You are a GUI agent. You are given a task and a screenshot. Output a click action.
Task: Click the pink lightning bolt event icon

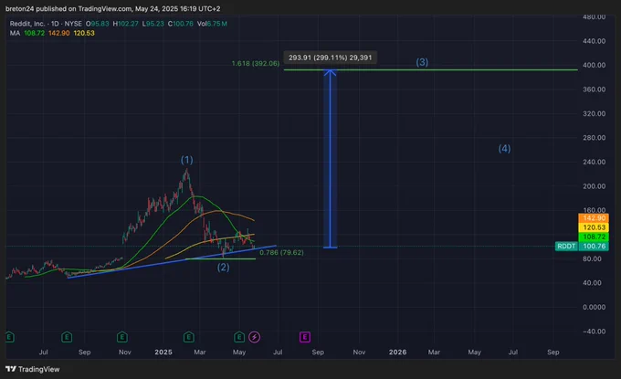click(x=254, y=337)
